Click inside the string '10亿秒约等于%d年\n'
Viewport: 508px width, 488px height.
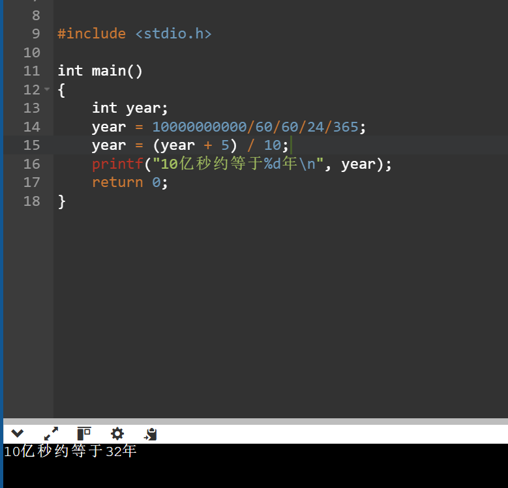tap(238, 164)
